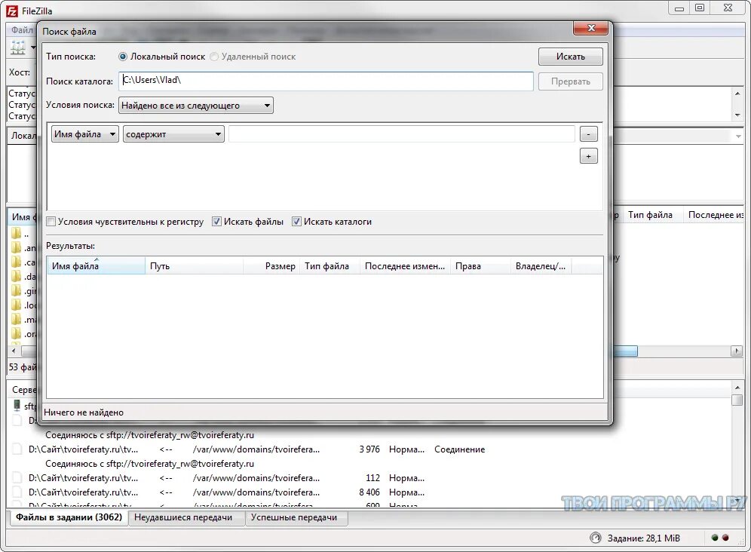Viewport: 751px width, 552px height.
Task: Toggle Условия чувствительны к регистру checkbox
Action: tap(51, 222)
